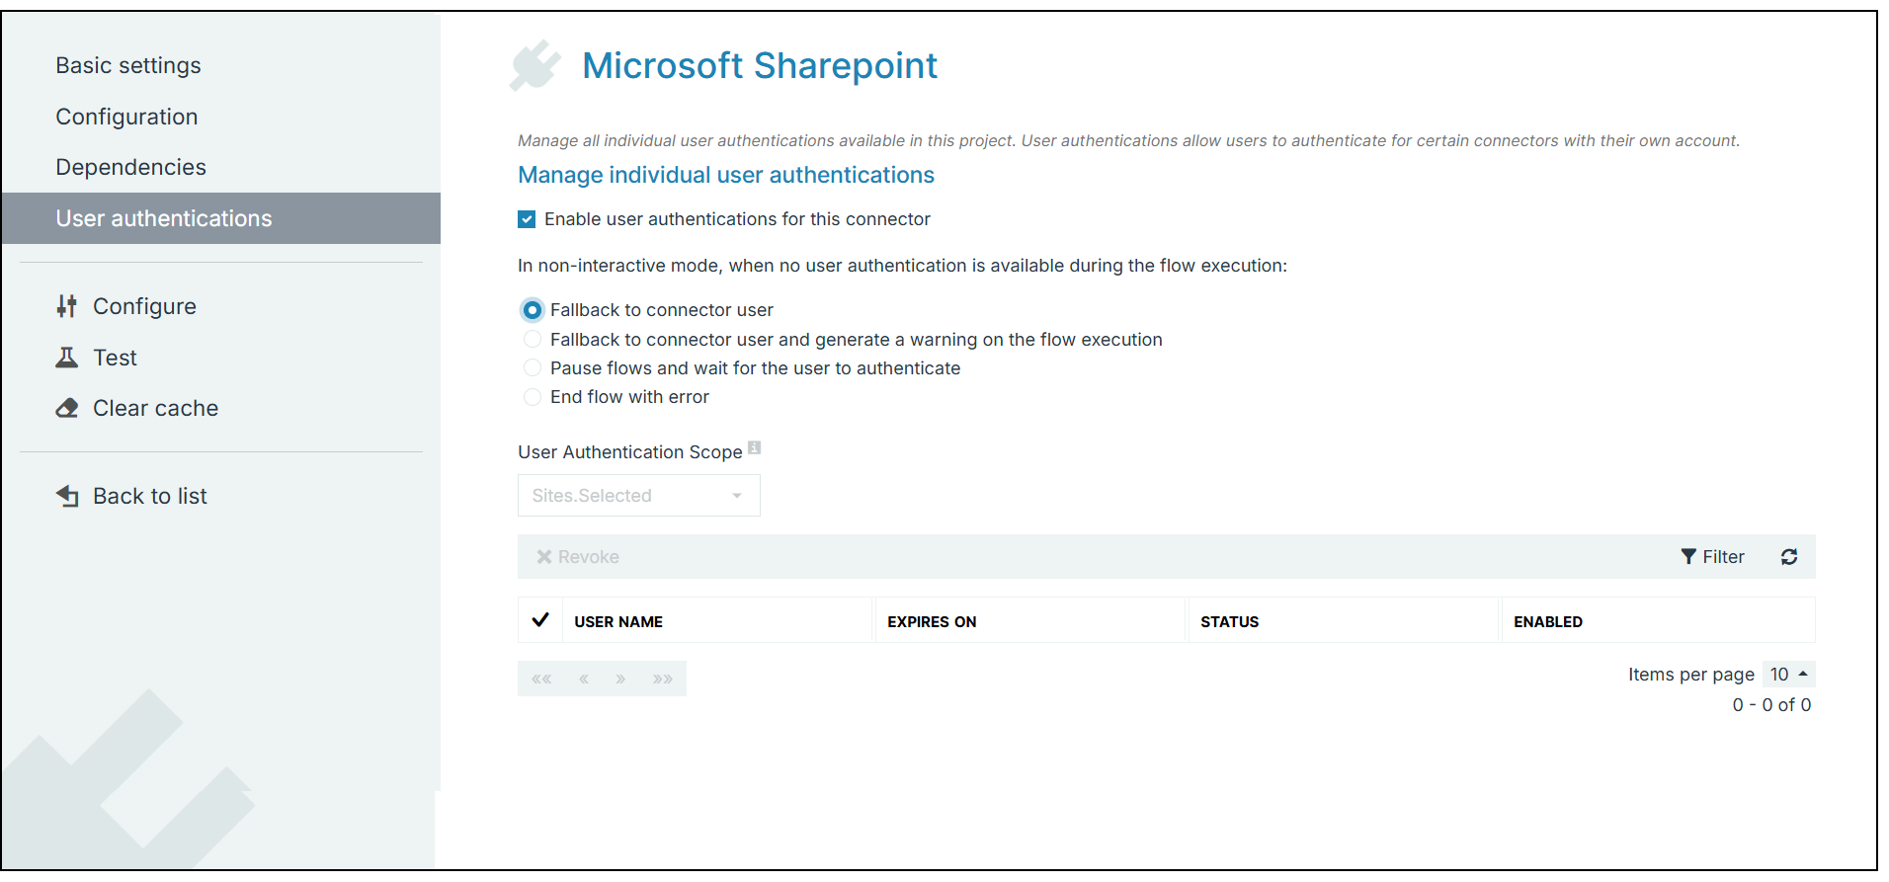1889x882 pixels.
Task: Click the plug connector icon by the title
Action: pyautogui.click(x=534, y=65)
